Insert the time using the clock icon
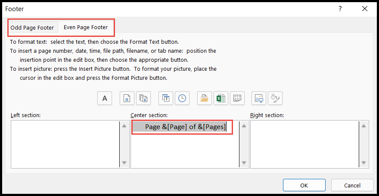 (182, 98)
